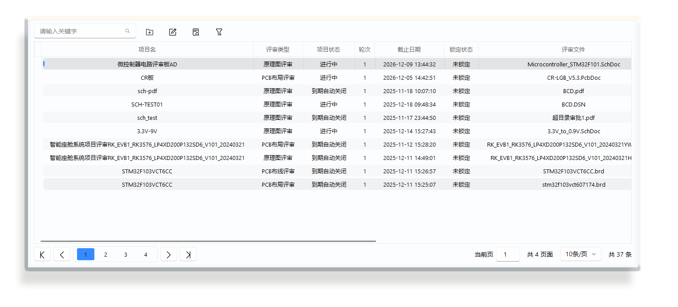Focus the keyword search input field
Viewport: 678px width, 307px height.
[80, 31]
